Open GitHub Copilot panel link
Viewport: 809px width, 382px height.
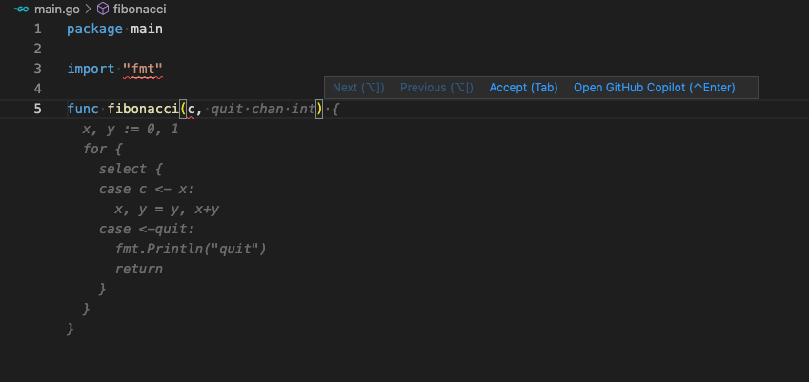point(655,88)
